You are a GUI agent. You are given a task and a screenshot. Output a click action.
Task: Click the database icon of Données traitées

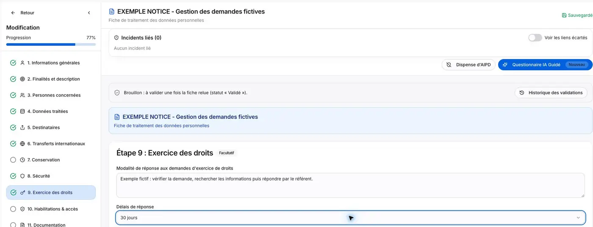[x=22, y=112]
